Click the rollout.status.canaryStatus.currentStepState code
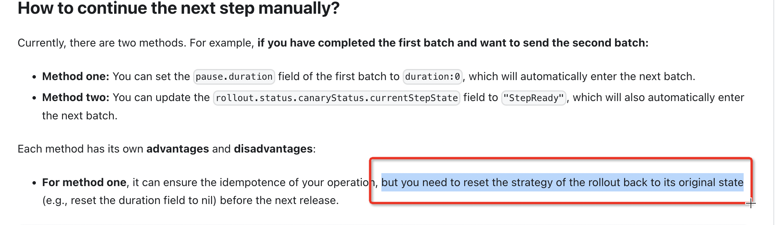This screenshot has height=225, width=778. click(x=336, y=98)
